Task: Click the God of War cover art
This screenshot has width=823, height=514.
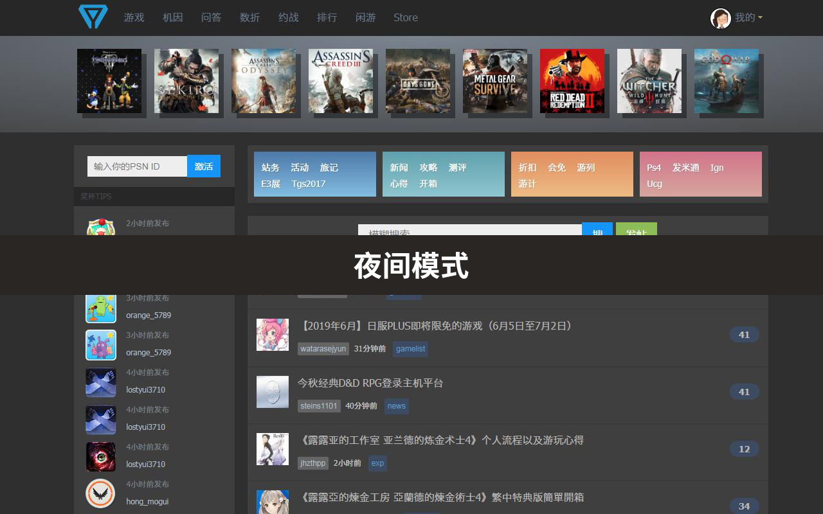Action: [727, 80]
